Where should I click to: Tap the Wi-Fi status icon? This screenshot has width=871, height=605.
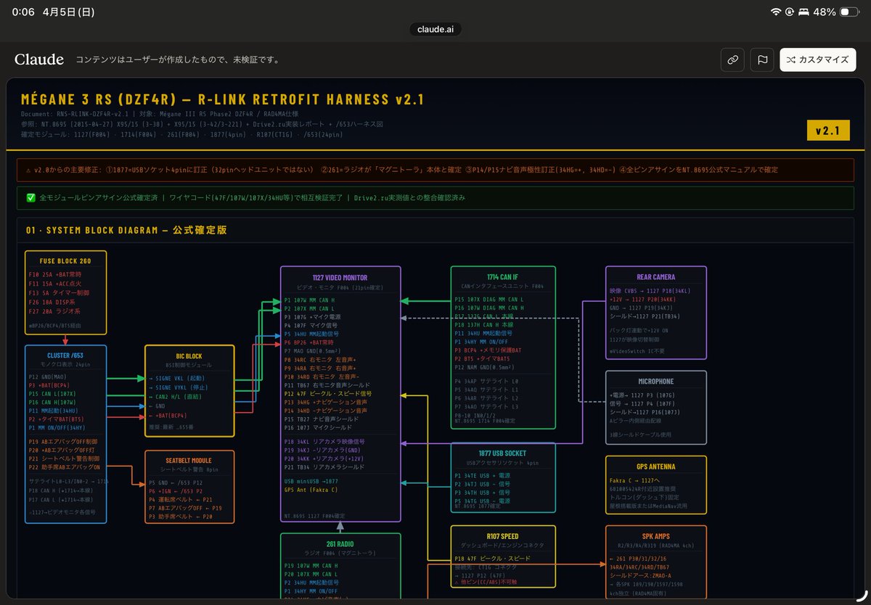point(776,12)
